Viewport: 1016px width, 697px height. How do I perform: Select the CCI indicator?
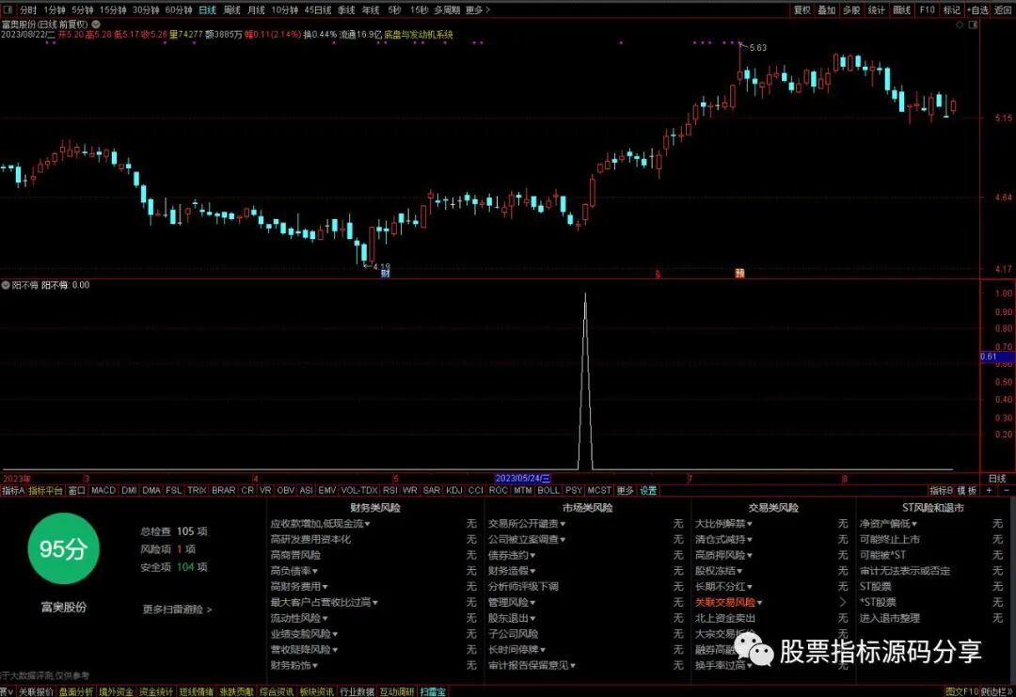pos(476,490)
